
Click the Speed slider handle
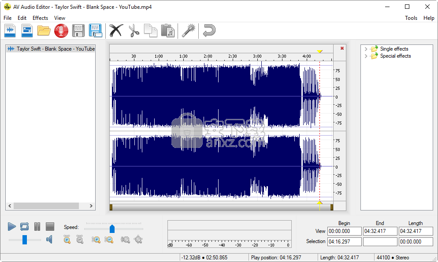pyautogui.click(x=112, y=229)
